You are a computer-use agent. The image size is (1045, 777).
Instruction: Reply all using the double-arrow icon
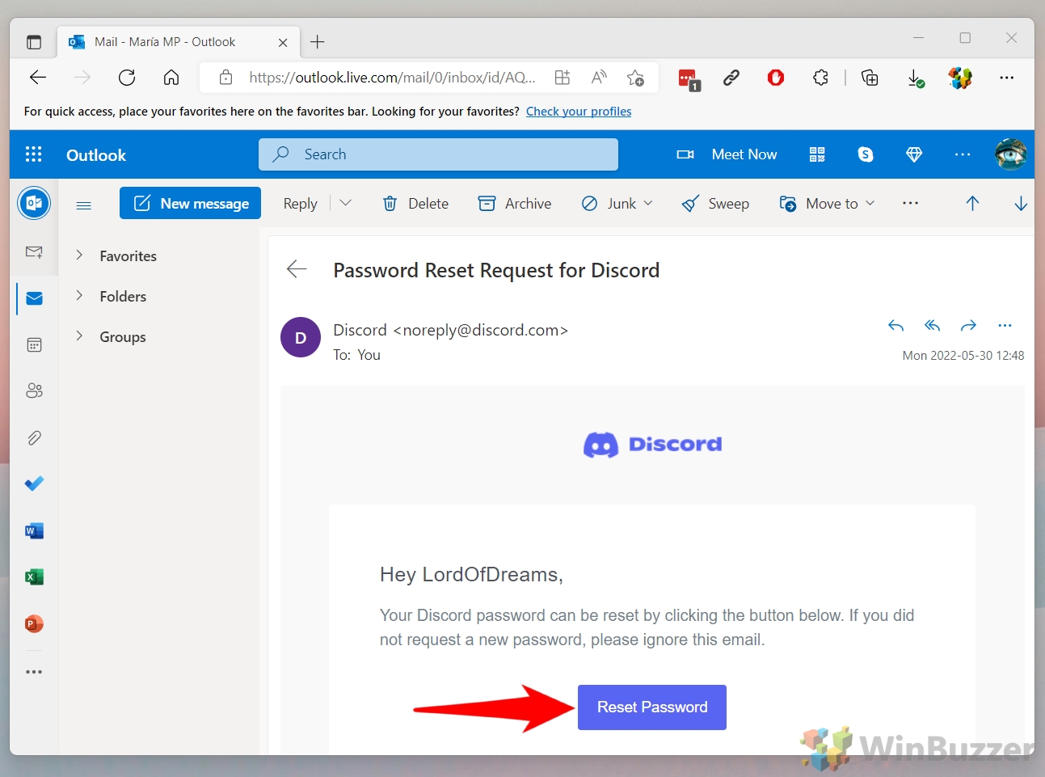click(x=932, y=326)
